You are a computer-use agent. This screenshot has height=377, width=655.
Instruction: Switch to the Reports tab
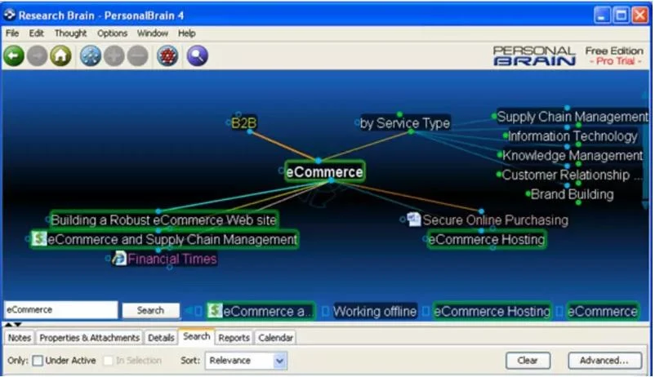(234, 337)
